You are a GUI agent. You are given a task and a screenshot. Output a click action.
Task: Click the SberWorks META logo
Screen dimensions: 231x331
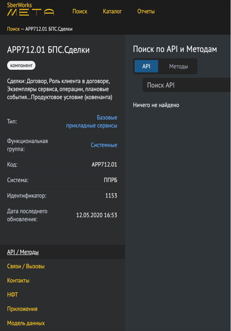tap(30, 9)
